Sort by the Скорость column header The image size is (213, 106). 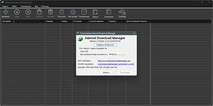tap(117, 21)
